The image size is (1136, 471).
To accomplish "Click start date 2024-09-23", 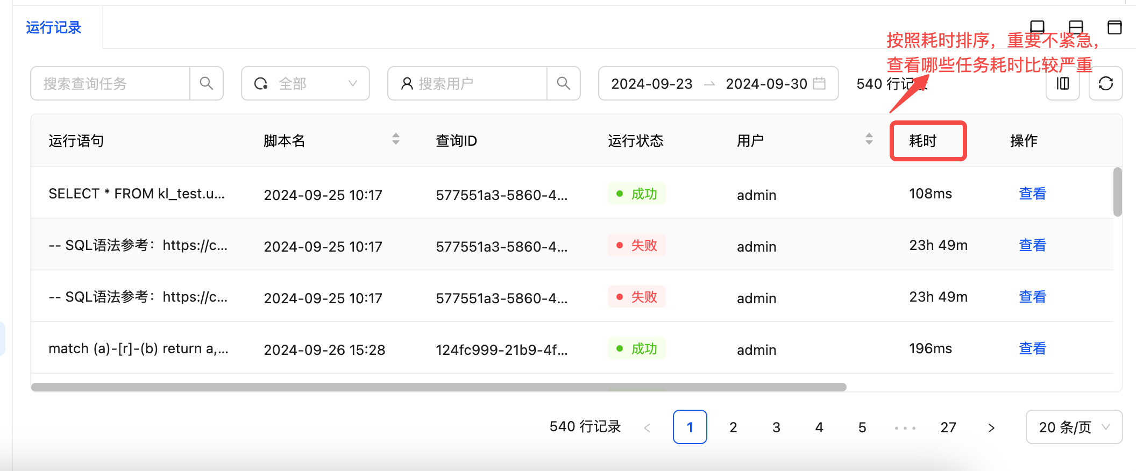I will tap(652, 84).
